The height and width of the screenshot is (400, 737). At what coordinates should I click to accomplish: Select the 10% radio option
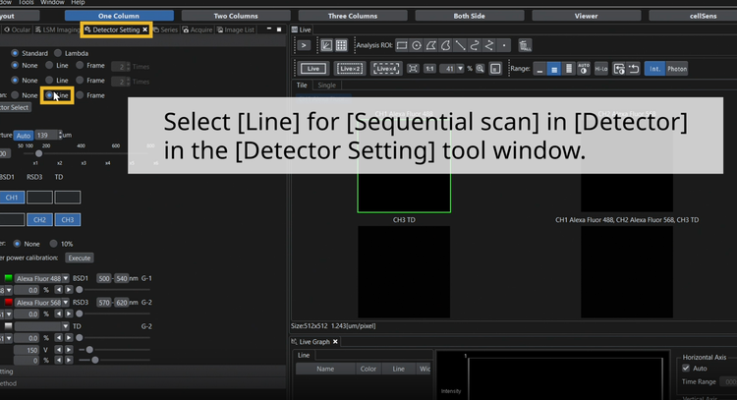point(54,243)
